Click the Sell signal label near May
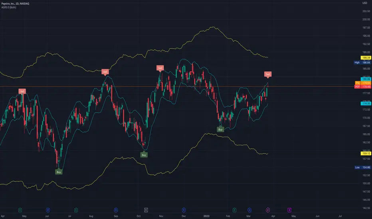The width and height of the screenshot is (372, 219). [x=22, y=92]
